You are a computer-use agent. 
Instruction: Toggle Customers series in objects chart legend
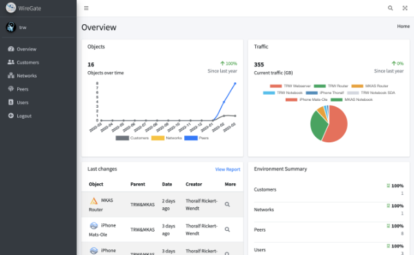[x=132, y=138]
